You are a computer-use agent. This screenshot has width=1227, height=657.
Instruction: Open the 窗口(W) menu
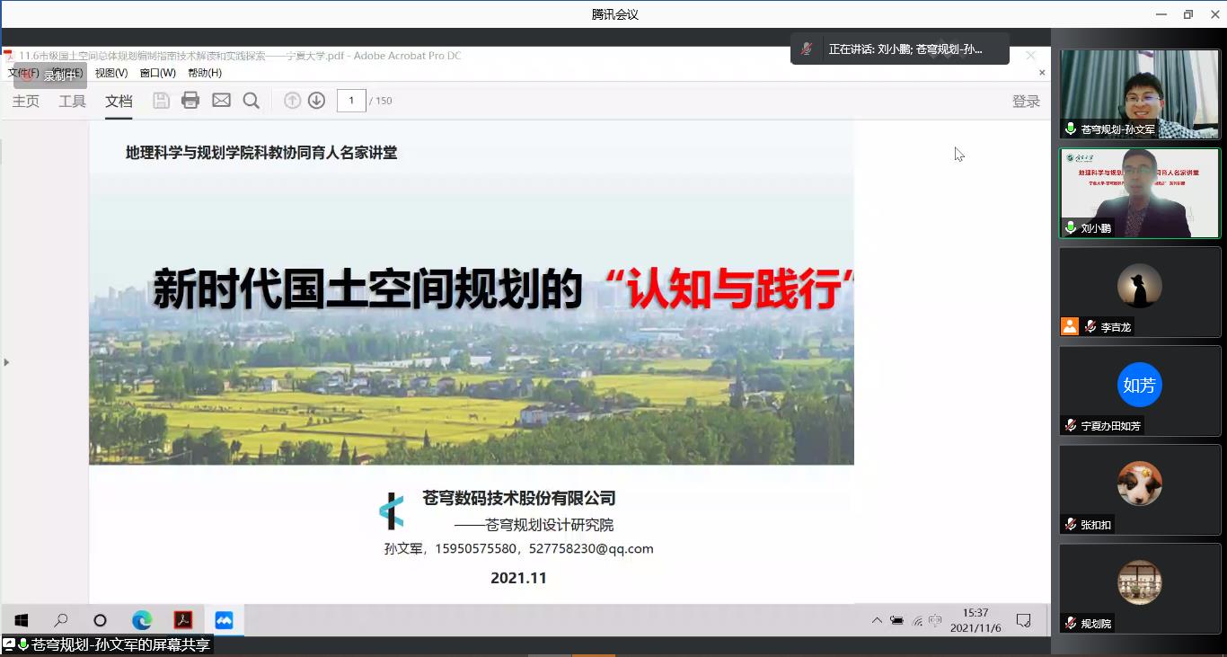click(x=157, y=73)
